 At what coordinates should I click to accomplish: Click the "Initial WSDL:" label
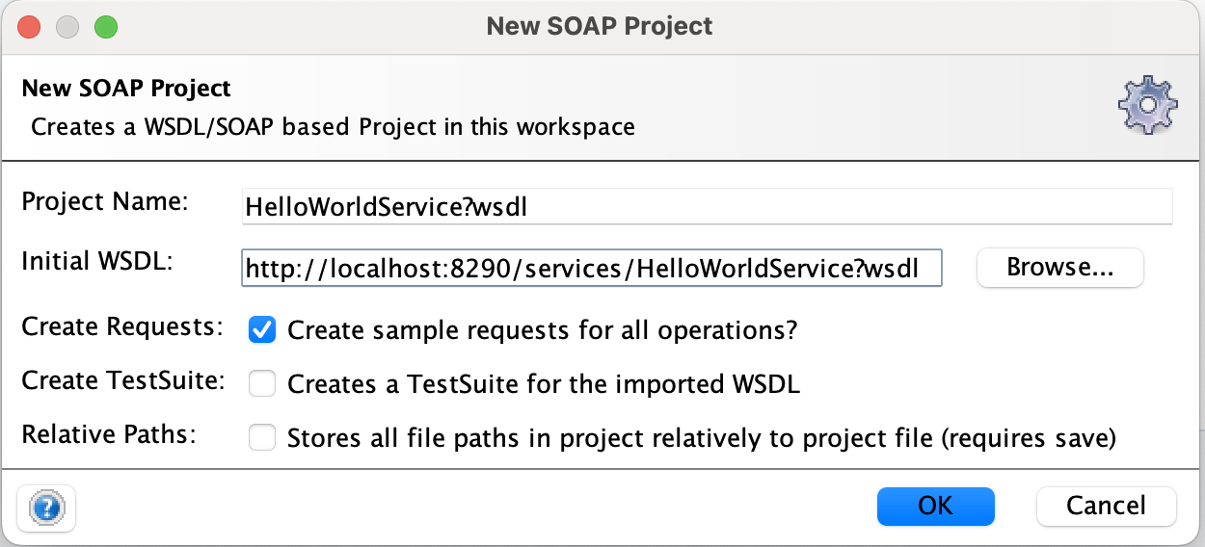tap(96, 260)
